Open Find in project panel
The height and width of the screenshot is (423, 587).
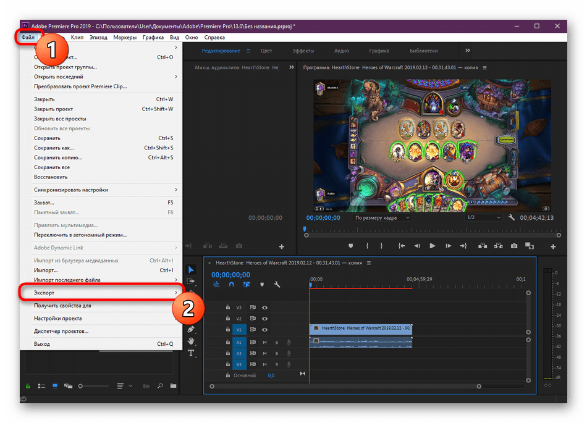[x=160, y=386]
